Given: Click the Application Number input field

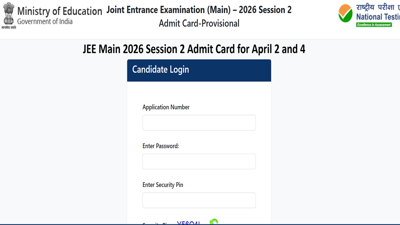Looking at the screenshot, I should point(199,123).
